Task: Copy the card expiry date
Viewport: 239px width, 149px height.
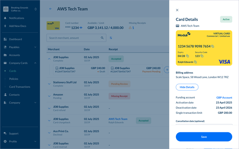Action: 188,56
